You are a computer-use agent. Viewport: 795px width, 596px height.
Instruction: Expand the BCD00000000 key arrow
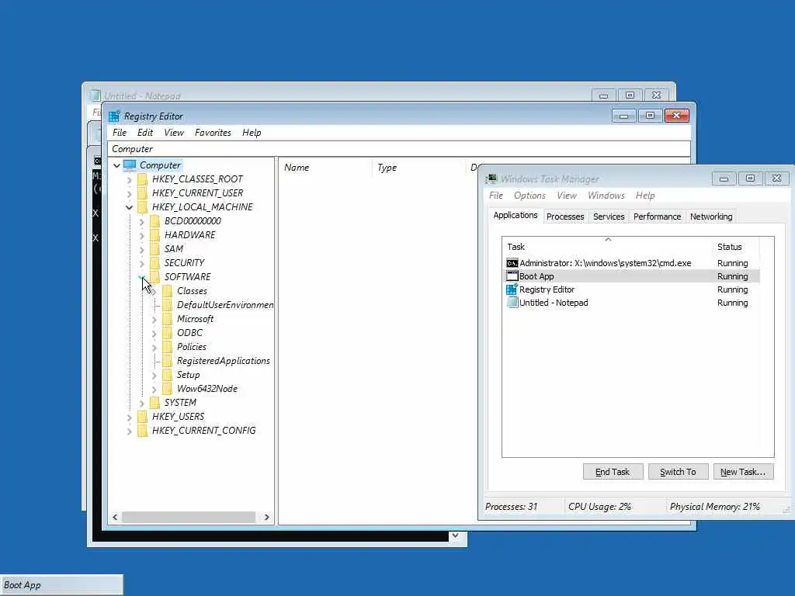coord(142,221)
